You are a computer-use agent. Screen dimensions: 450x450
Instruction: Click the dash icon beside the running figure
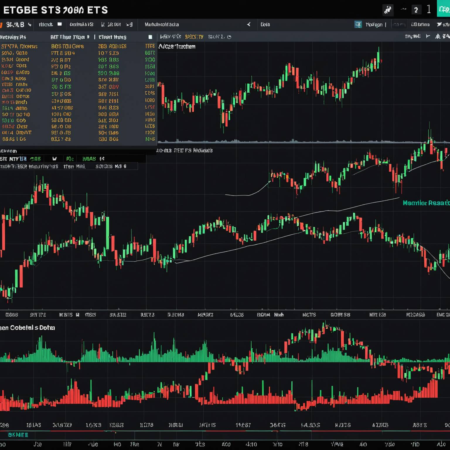(x=403, y=9)
